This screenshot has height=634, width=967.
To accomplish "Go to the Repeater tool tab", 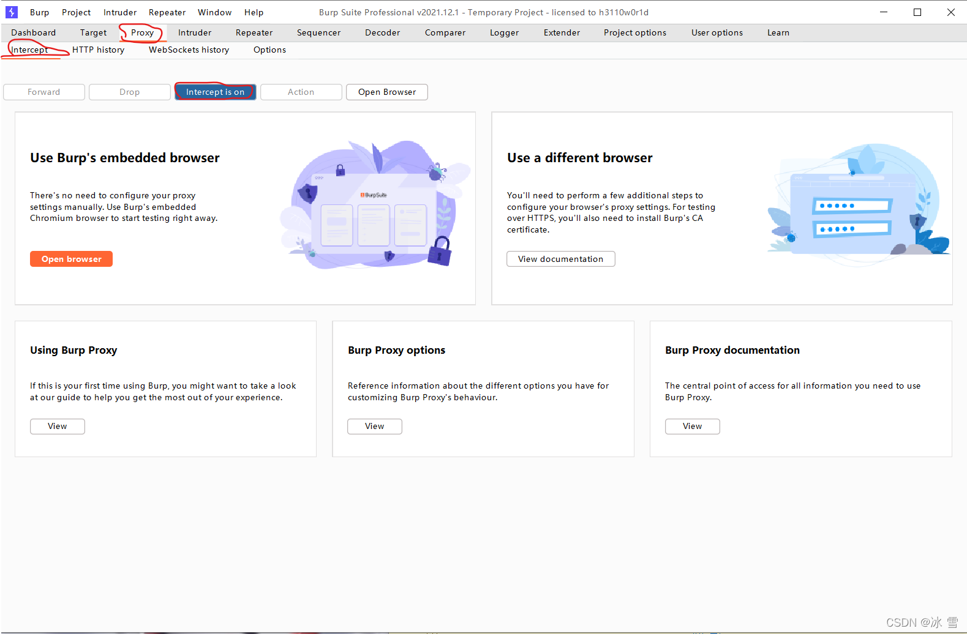I will [254, 32].
